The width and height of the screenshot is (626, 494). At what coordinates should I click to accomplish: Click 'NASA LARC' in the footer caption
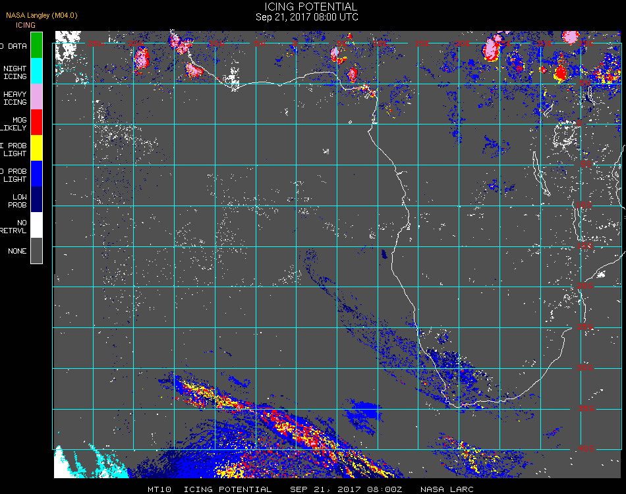[x=447, y=489]
